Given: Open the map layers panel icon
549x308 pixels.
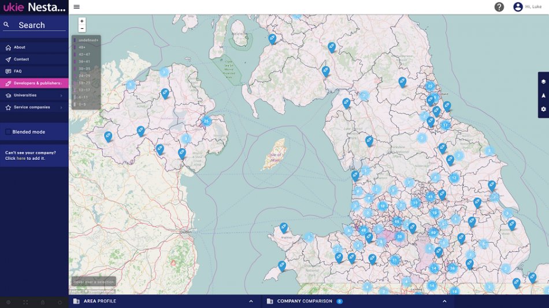Looking at the screenshot, I should coord(543,81).
